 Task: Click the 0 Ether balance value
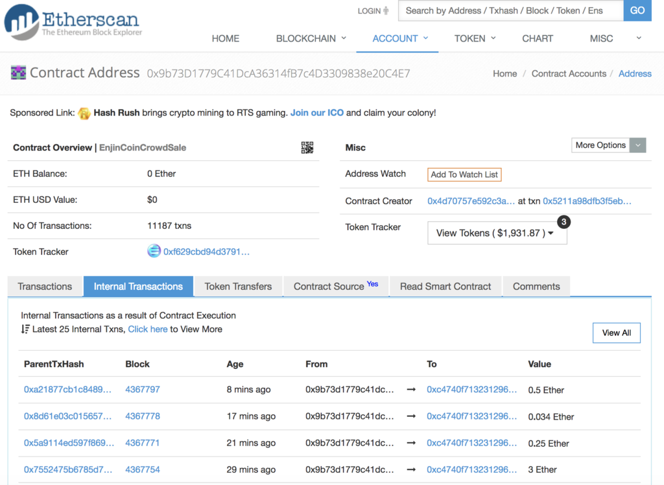point(161,174)
